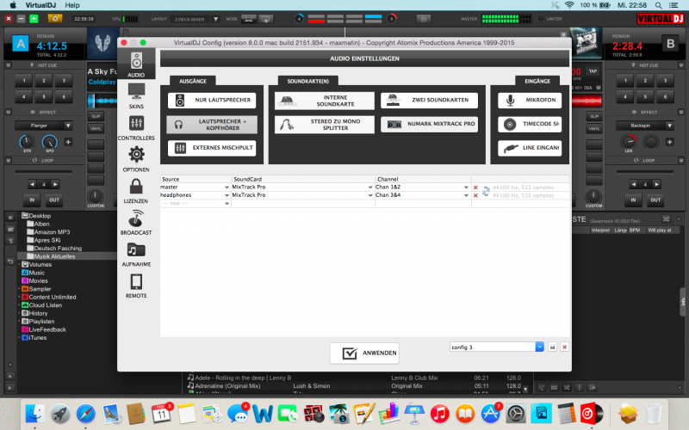Switch to the Eingänge tab
The height and width of the screenshot is (430, 689).
pos(537,81)
